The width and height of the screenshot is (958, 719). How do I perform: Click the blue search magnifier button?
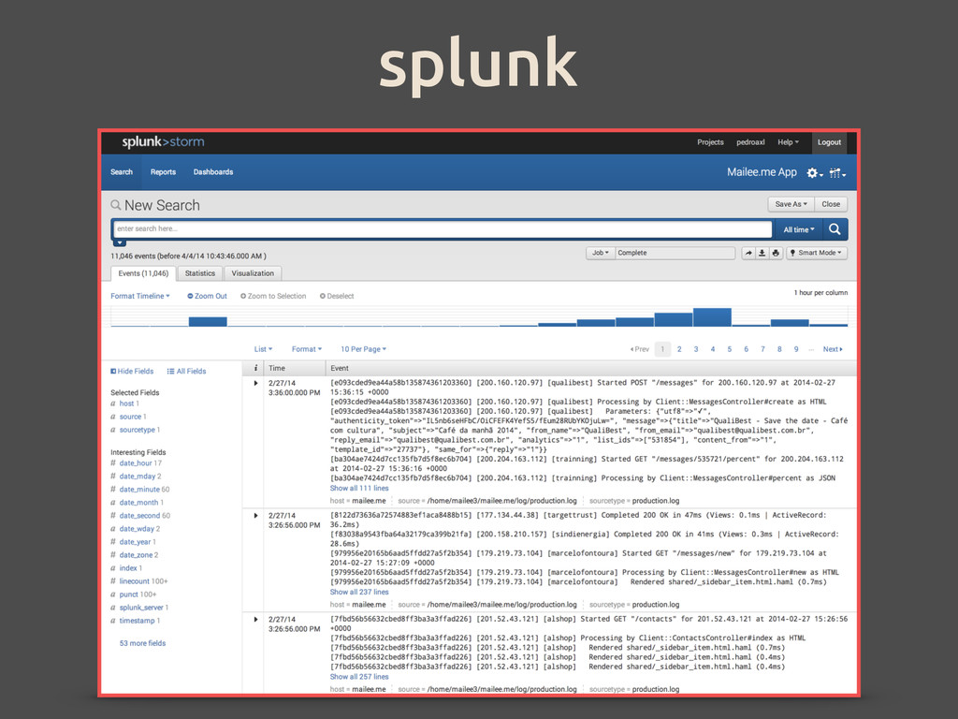835,229
